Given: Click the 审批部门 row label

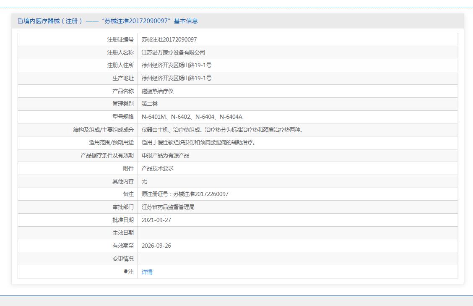Looking at the screenshot, I should click(x=123, y=207).
